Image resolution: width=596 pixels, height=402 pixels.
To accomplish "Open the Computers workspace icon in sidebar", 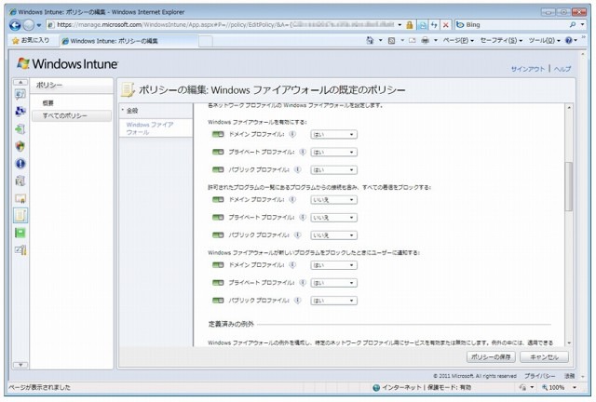I will 20,111.
